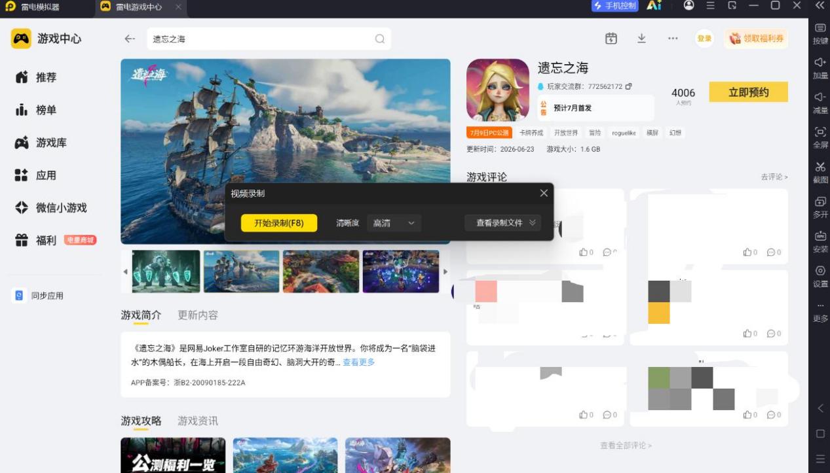Open the three-dot menu in header
The width and height of the screenshot is (830, 473).
(673, 39)
